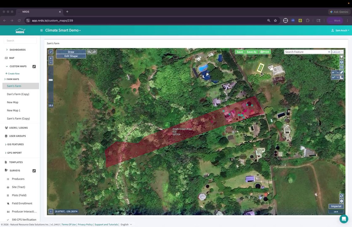Screen dimensions: 352x227
Task: Open the square meters area unit dropdown
Action: click(335, 78)
